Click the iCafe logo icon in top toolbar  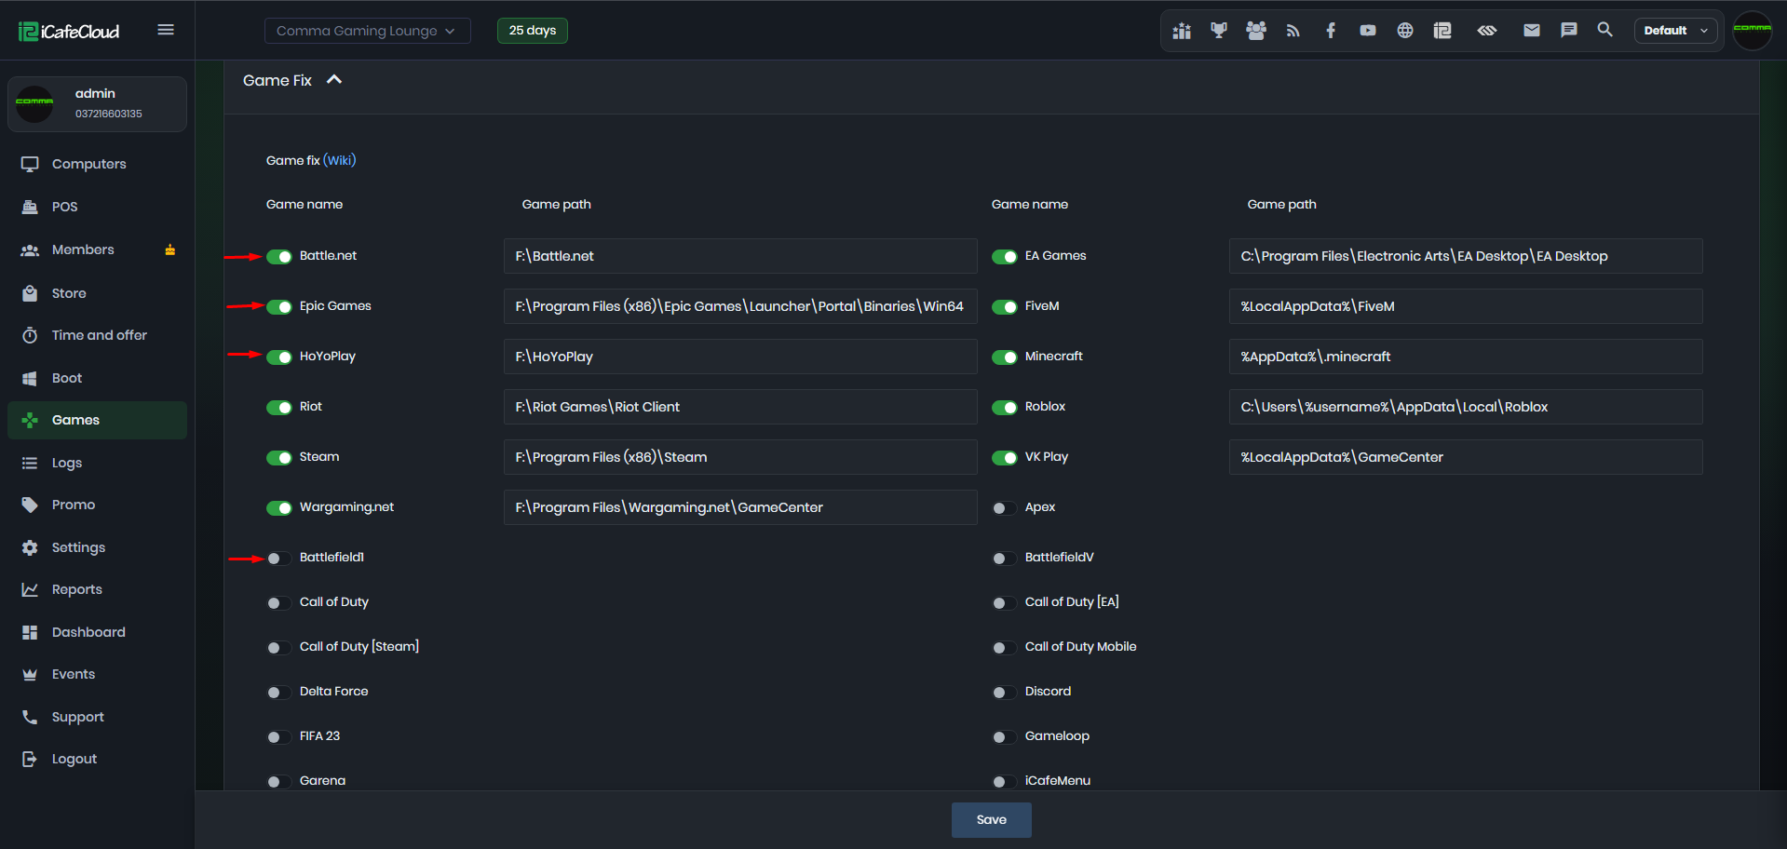[x=1442, y=31]
